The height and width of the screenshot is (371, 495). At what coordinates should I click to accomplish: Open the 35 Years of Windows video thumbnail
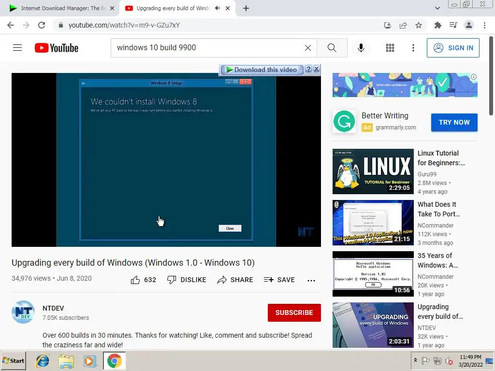373,274
